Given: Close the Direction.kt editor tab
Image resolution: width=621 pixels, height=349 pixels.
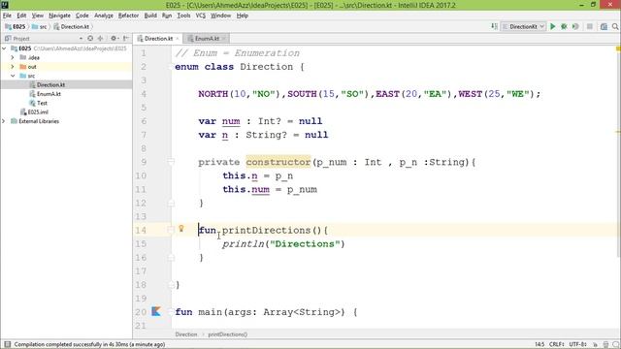Looking at the screenshot, I should (178, 39).
